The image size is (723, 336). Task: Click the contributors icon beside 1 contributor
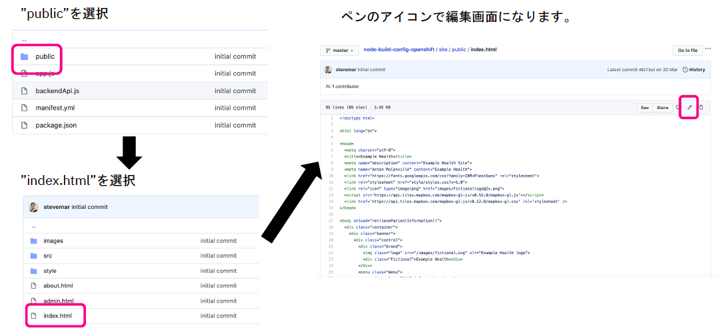pos(327,86)
